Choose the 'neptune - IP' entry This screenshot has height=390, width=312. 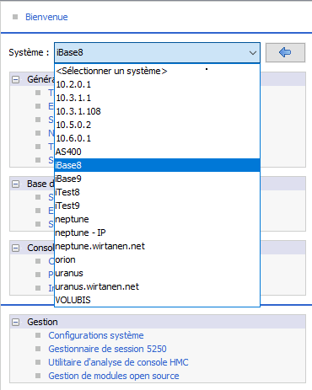point(157,232)
